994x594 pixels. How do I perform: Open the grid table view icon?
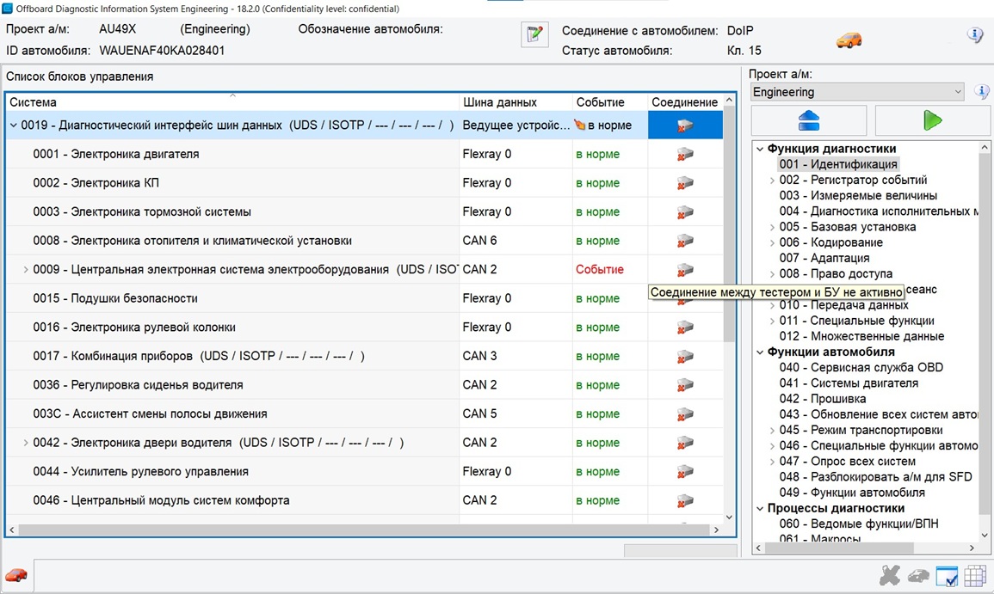click(x=975, y=576)
